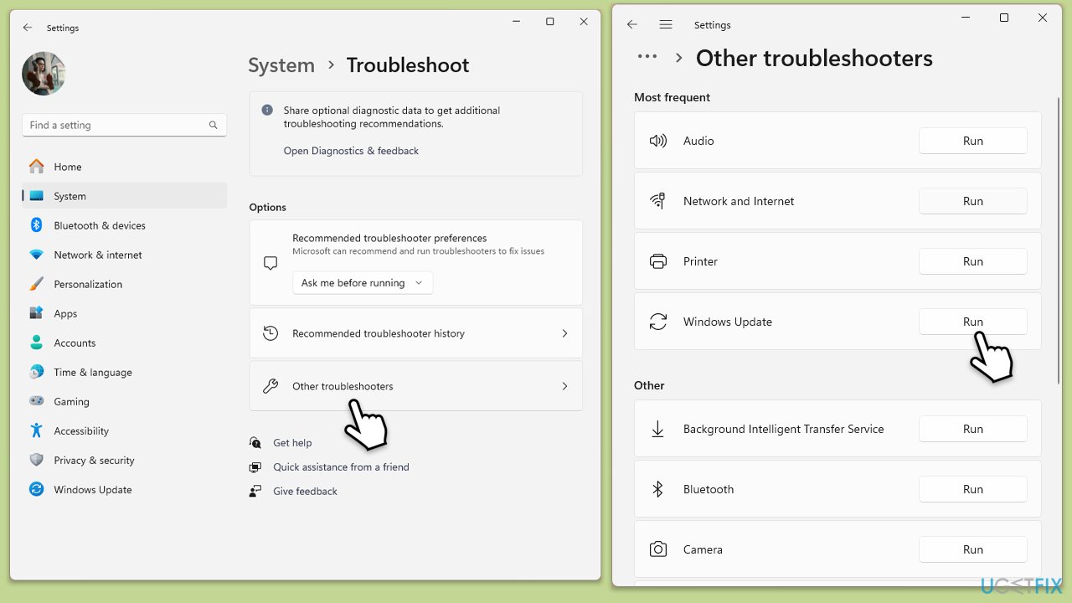Click chevron on Other troubleshooters row
The width and height of the screenshot is (1072, 603).
564,386
